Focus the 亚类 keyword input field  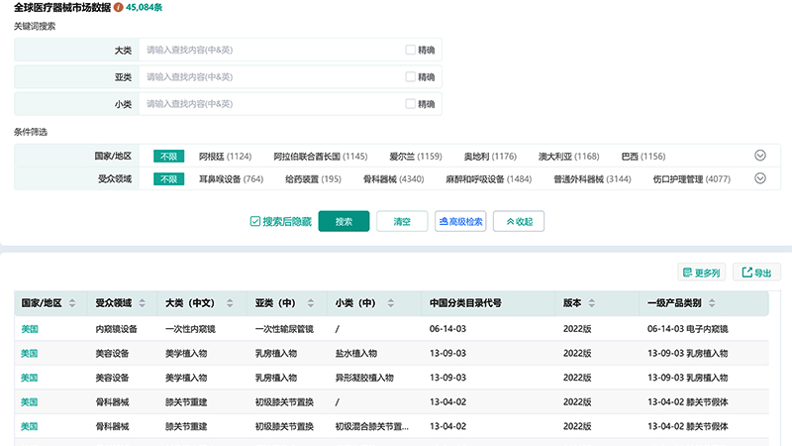tap(270, 77)
